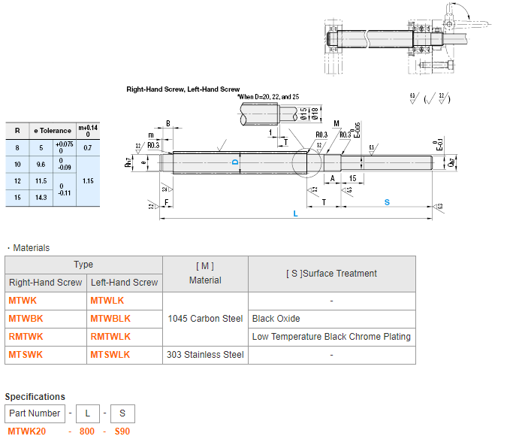Click the e Tolerance table header
507x436 pixels.
tap(53, 131)
